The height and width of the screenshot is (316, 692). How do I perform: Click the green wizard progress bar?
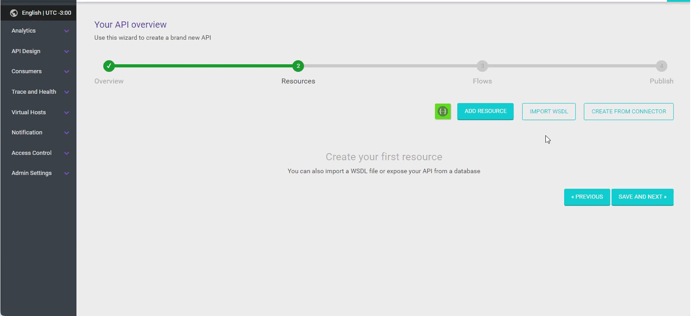pyautogui.click(x=201, y=66)
